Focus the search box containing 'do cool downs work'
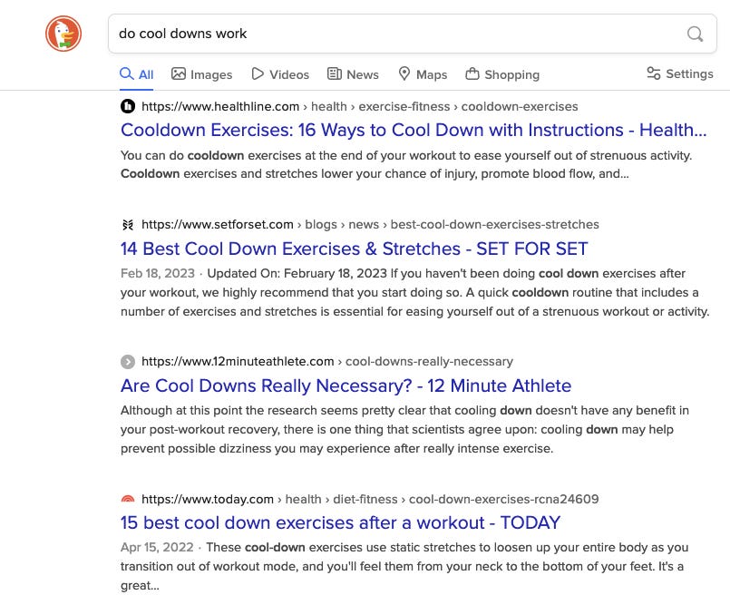This screenshot has width=730, height=595. 412,34
